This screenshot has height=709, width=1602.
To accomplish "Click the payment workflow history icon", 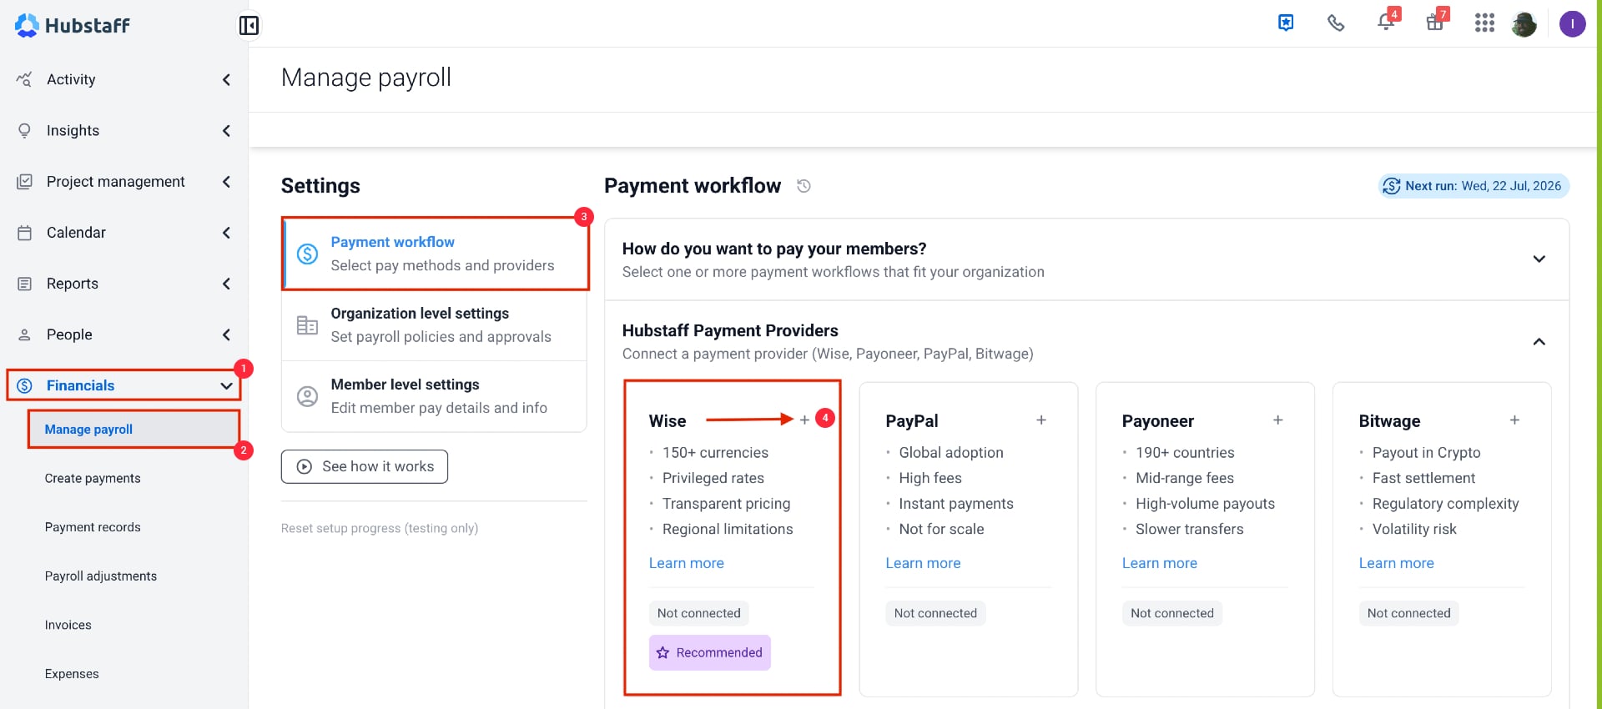I will (x=804, y=186).
